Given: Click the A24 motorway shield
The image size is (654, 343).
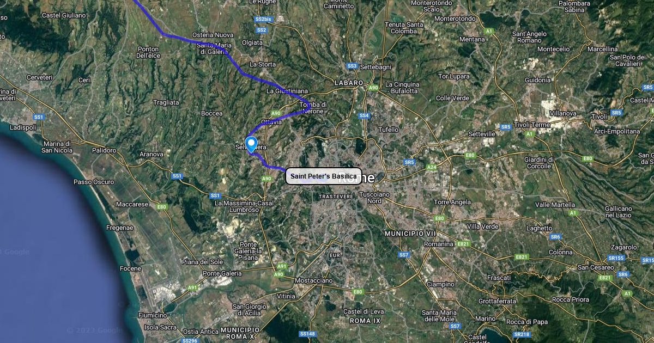Looking at the screenshot, I should (432, 167).
